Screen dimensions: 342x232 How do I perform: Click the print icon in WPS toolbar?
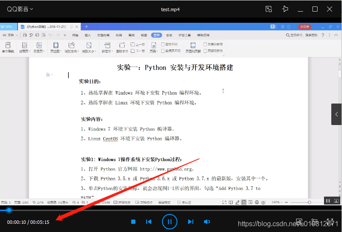(37, 35)
